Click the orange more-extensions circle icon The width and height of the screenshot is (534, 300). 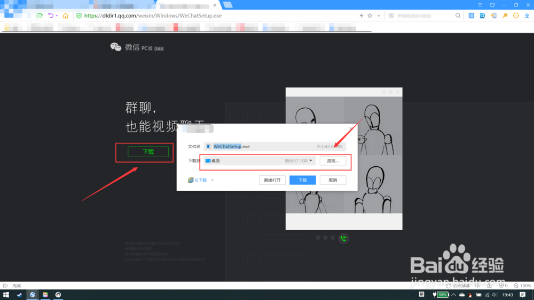click(516, 15)
